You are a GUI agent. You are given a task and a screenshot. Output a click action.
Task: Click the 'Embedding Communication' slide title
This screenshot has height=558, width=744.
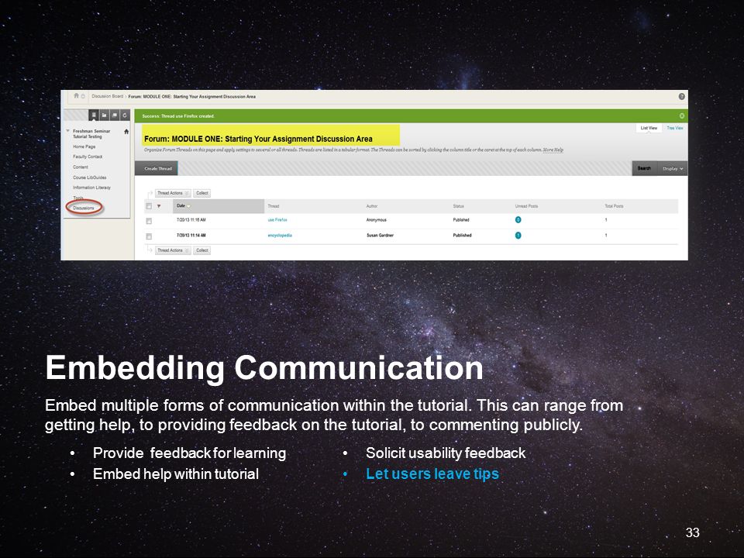click(264, 367)
